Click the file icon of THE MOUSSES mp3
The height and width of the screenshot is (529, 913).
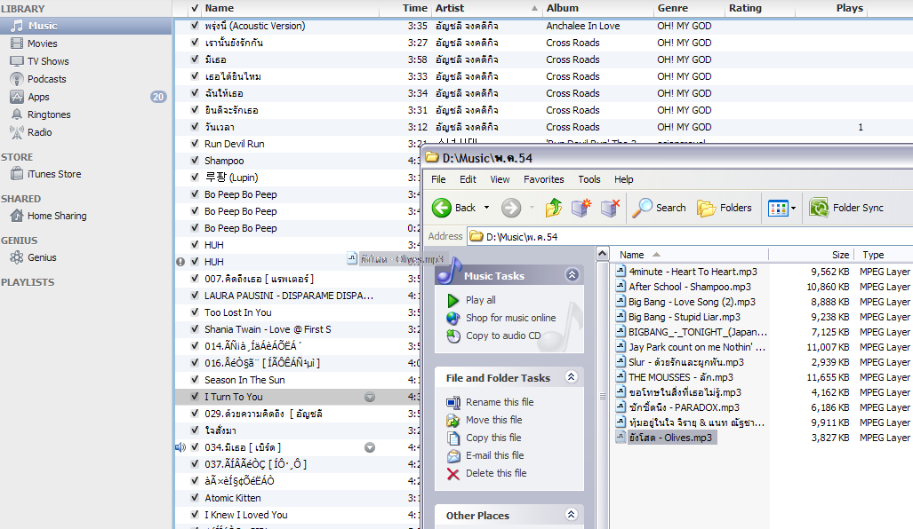tap(621, 377)
